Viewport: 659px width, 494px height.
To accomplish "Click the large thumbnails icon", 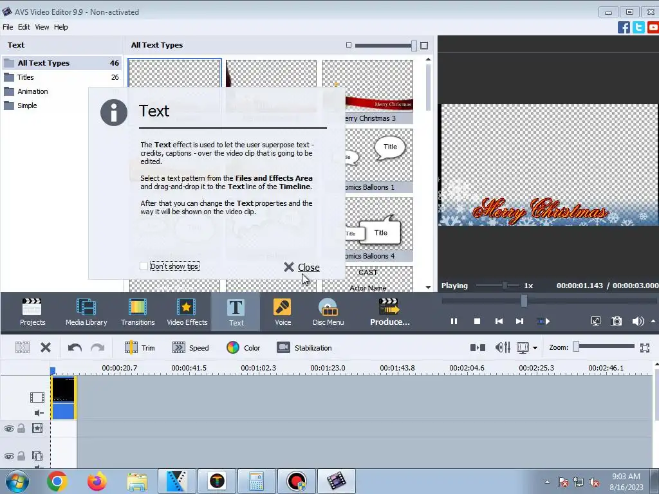I will pyautogui.click(x=424, y=46).
